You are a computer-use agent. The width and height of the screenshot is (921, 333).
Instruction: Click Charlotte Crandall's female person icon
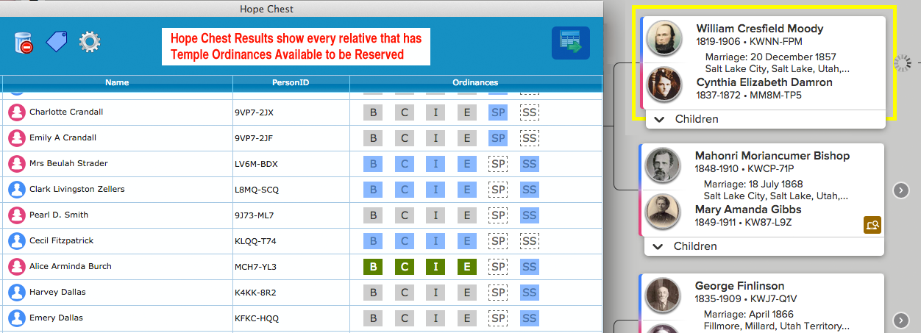(x=16, y=112)
